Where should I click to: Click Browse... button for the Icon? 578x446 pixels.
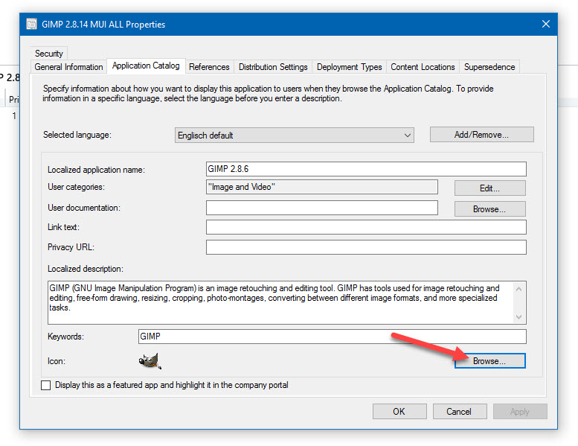[489, 361]
